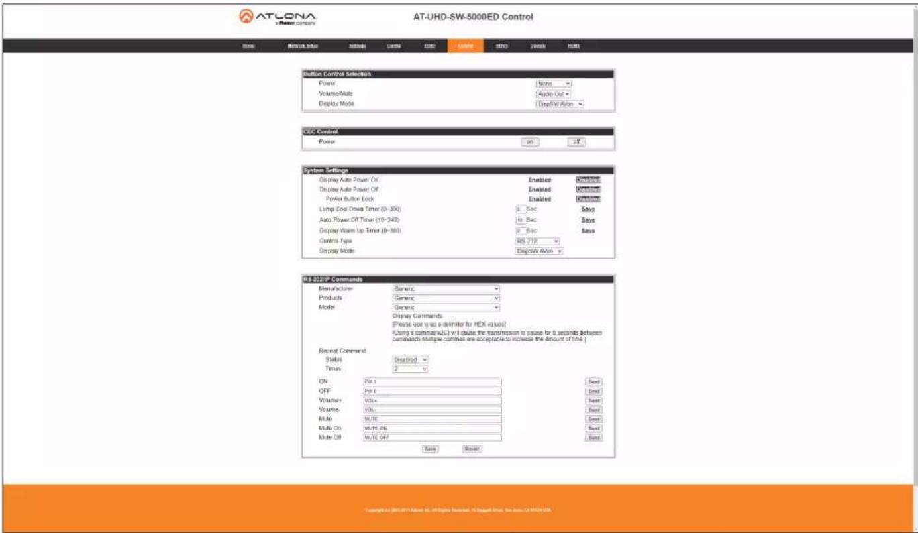
Task: Click the System Settings section header
Action: (458, 170)
